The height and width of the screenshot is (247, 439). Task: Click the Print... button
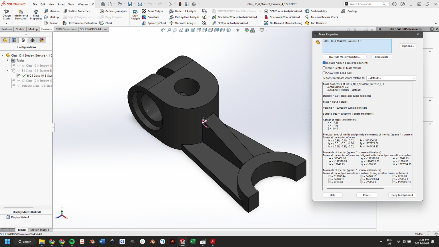[367, 195]
